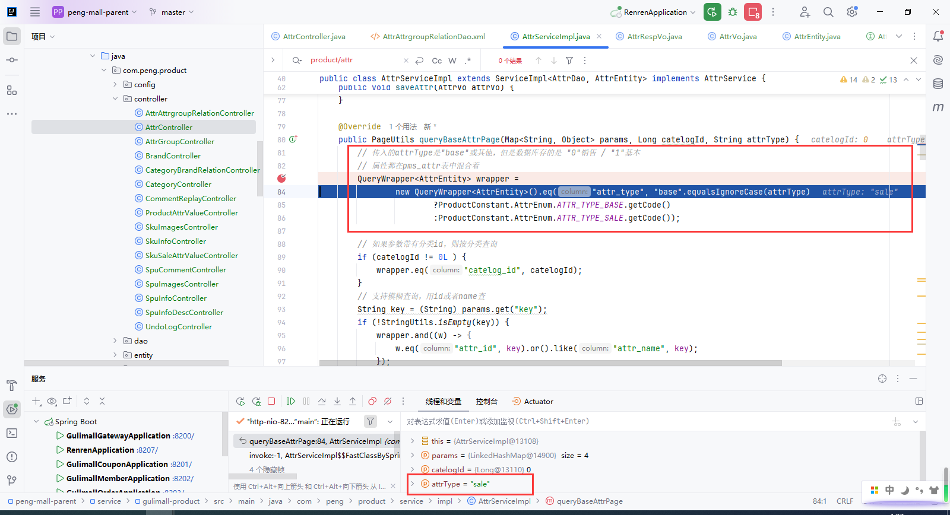Click AttrServiceImpl in breadcrumb bar
This screenshot has height=515, width=950.
[504, 501]
